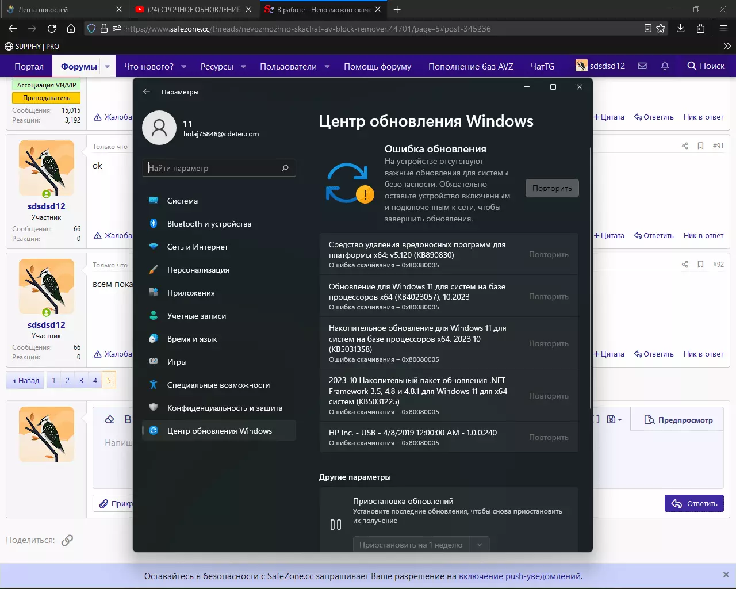The image size is (736, 589).
Task: Open the ЧатTG menu item
Action: [542, 66]
